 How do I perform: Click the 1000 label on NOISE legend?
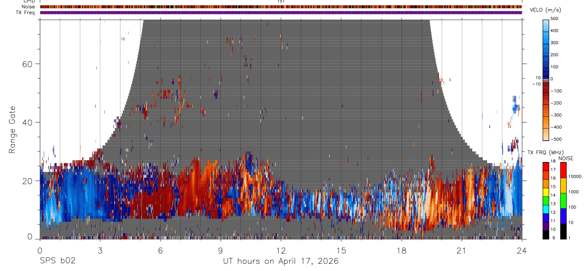click(x=574, y=192)
